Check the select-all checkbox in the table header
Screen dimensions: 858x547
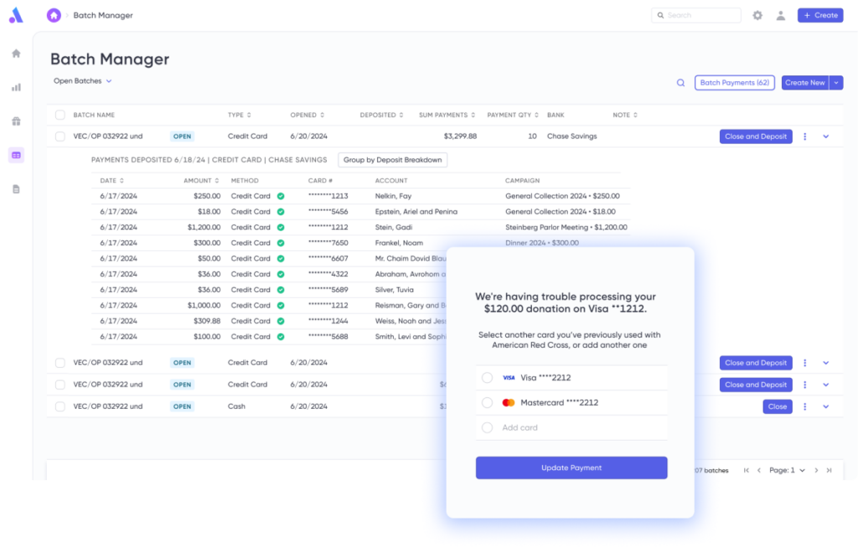pos(59,115)
